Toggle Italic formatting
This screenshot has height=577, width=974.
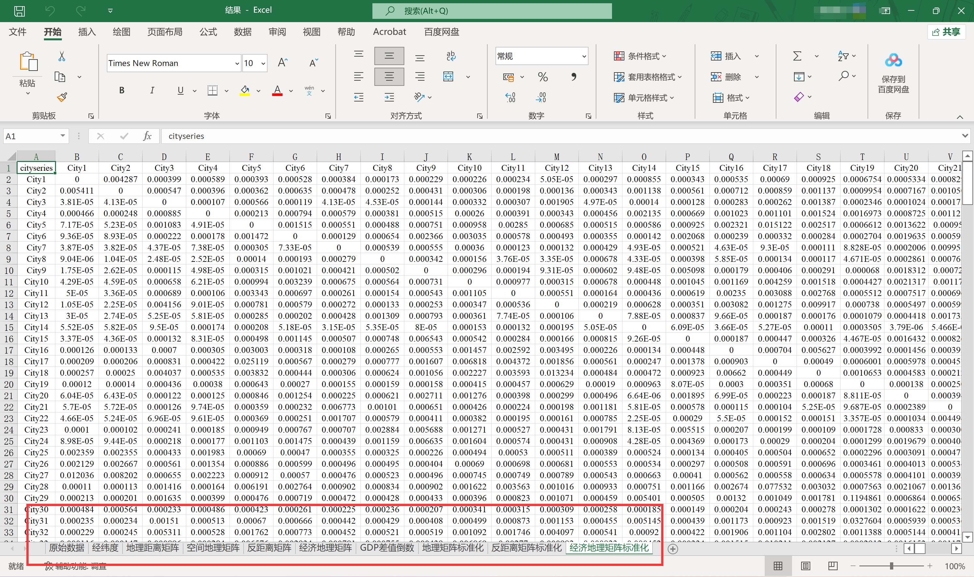[x=152, y=90]
